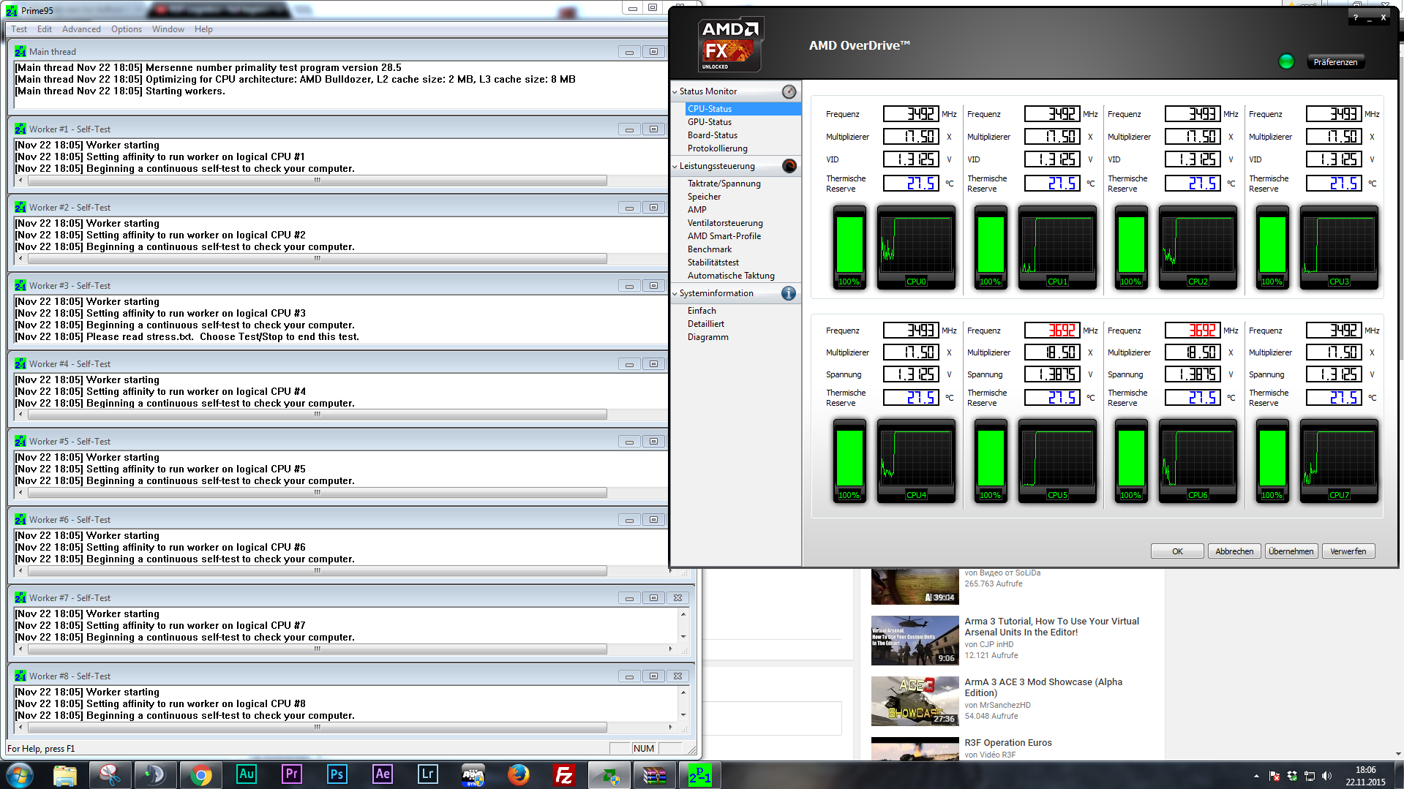Screen dimensions: 1404x789
Task: Open the Options menu in Prime95
Action: click(x=127, y=29)
